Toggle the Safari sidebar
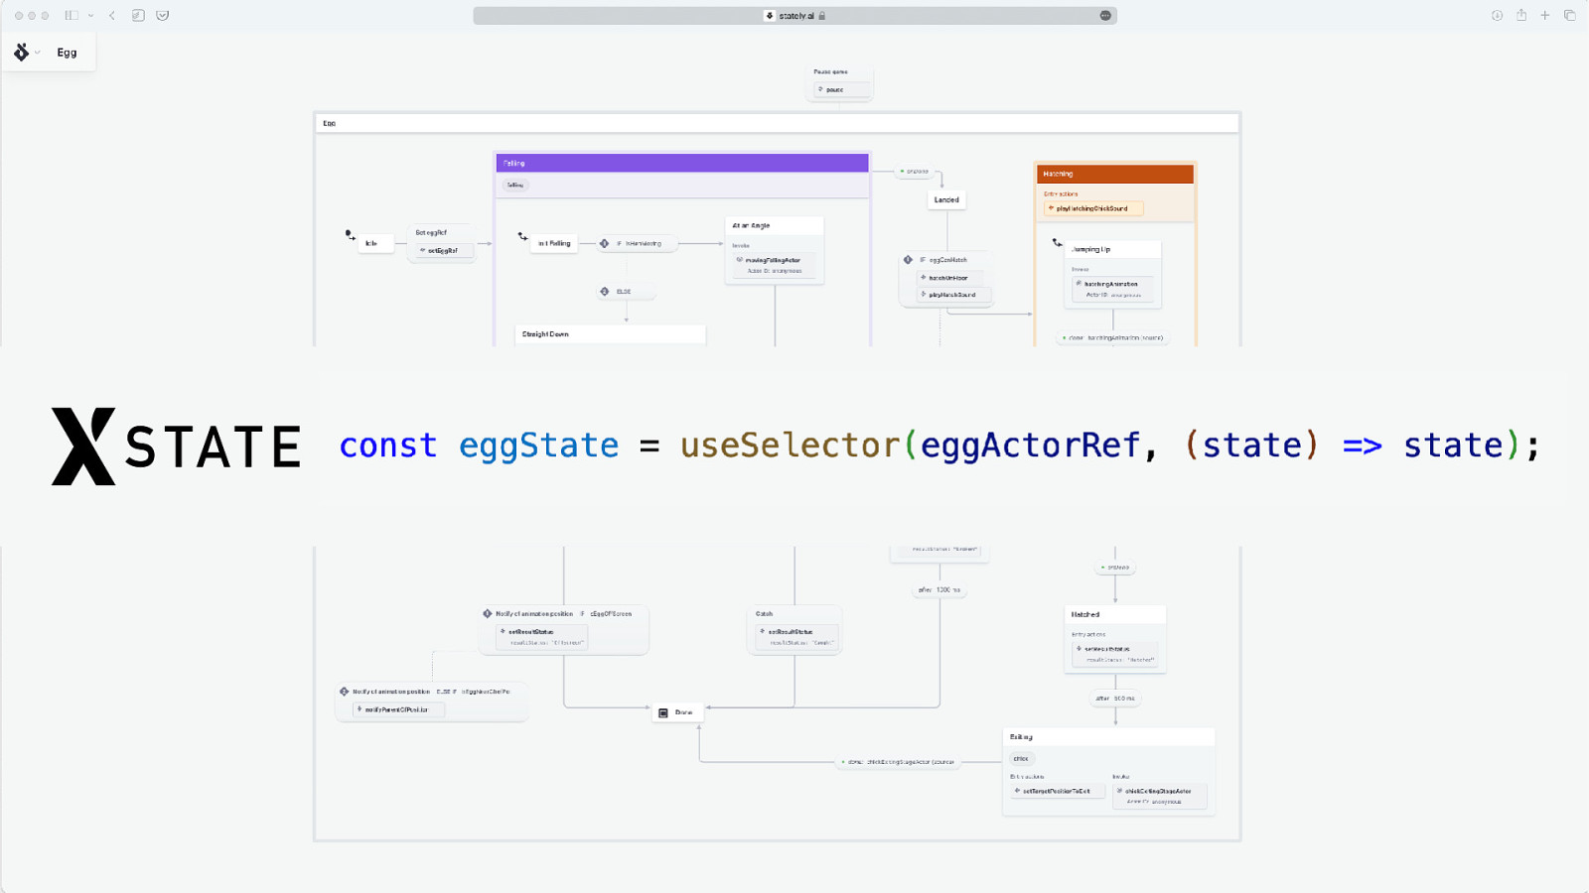The height and width of the screenshot is (893, 1589). pyautogui.click(x=72, y=16)
